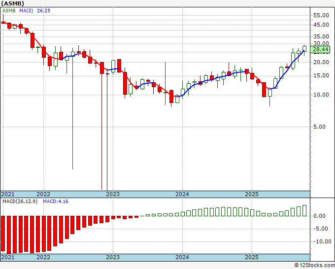Click the -5.00 MACD axis label
The width and height of the screenshot is (335, 269).
(x=320, y=229)
